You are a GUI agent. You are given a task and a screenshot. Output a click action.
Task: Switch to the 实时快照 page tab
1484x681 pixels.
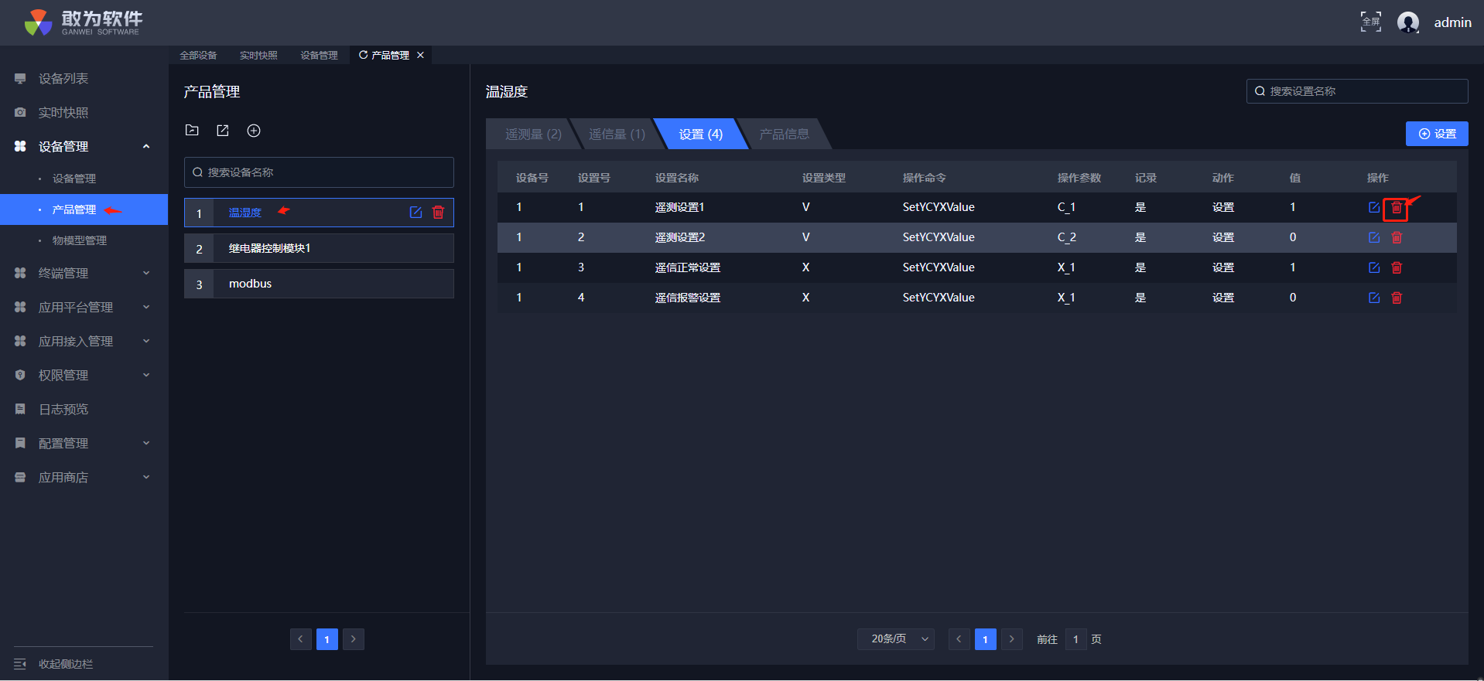(x=258, y=55)
